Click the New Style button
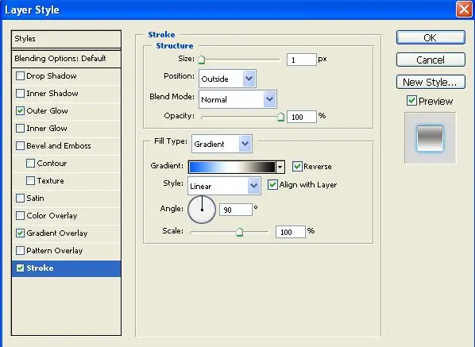Viewport: 475px width, 347px height. tap(431, 82)
